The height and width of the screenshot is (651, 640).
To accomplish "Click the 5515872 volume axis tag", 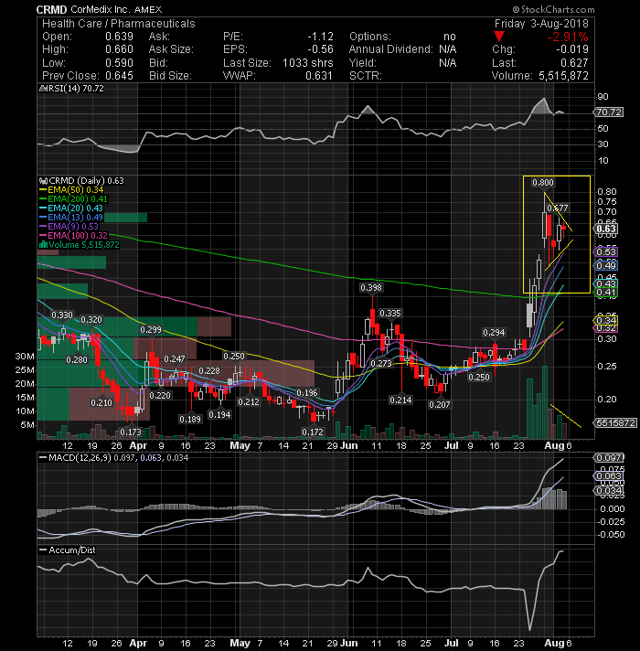I will coord(616,422).
